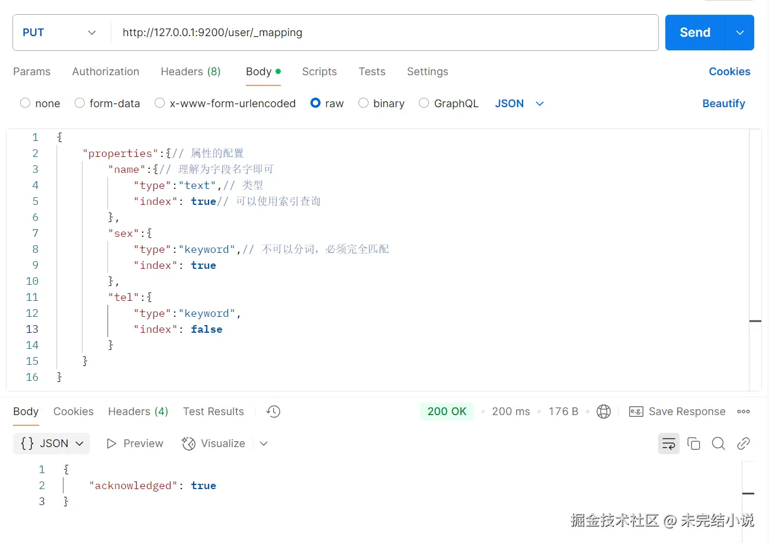The image size is (769, 543).
Task: Open the Send options dropdown arrow
Action: point(740,33)
